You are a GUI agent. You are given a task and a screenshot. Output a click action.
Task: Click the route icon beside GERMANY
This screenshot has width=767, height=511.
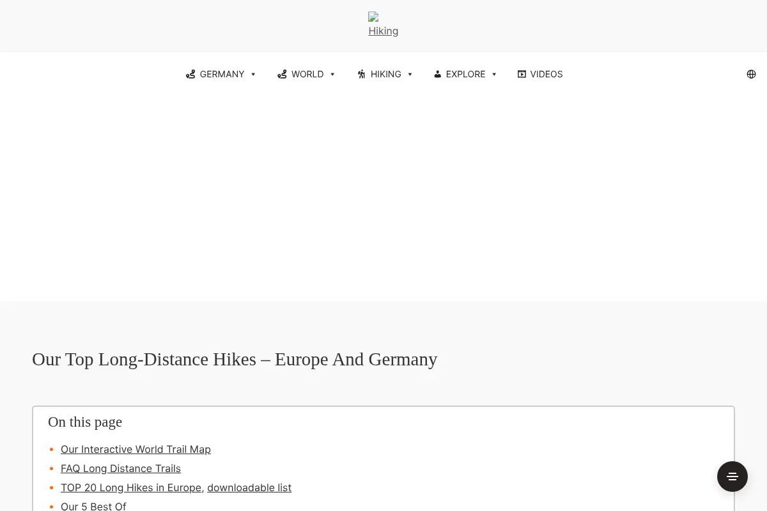190,74
